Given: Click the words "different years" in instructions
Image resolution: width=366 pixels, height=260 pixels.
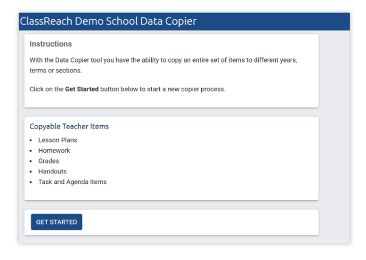Looking at the screenshot, I should point(276,61).
